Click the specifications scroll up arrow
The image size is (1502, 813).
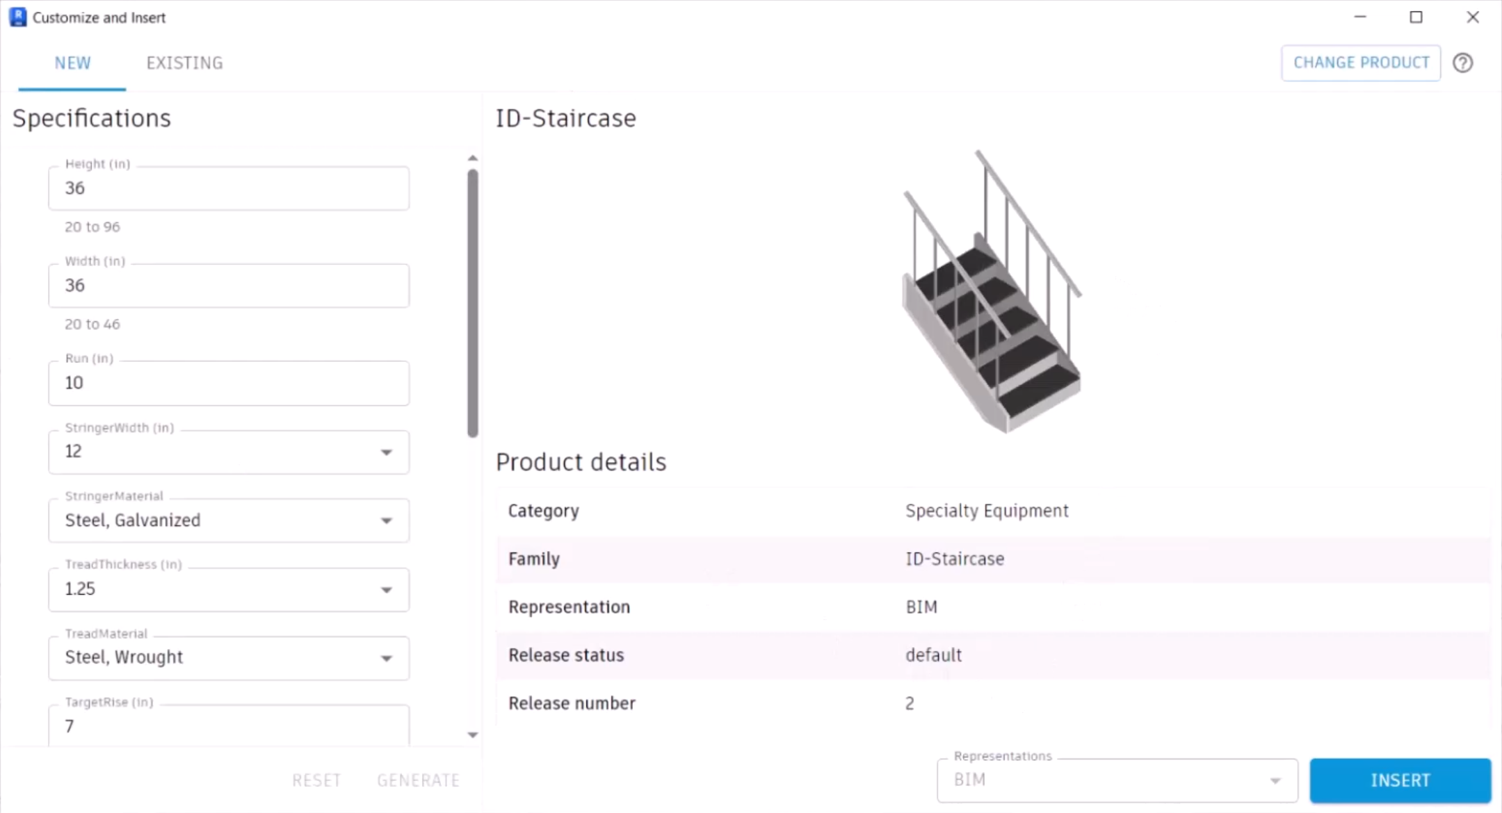coord(473,158)
